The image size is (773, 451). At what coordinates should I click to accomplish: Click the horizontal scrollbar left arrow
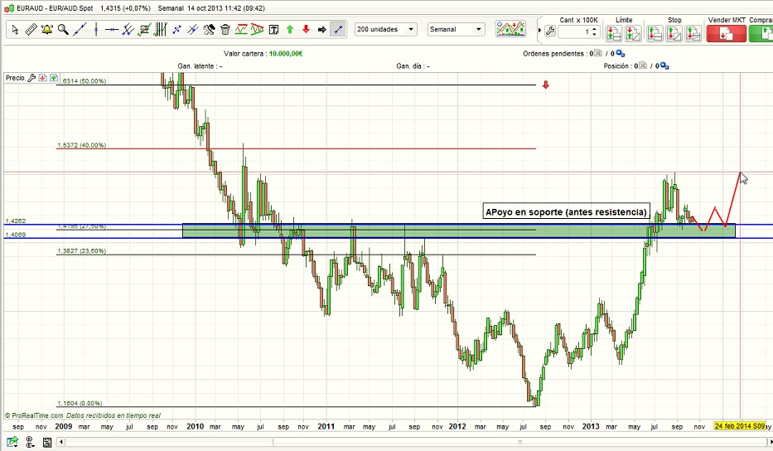coord(61,442)
